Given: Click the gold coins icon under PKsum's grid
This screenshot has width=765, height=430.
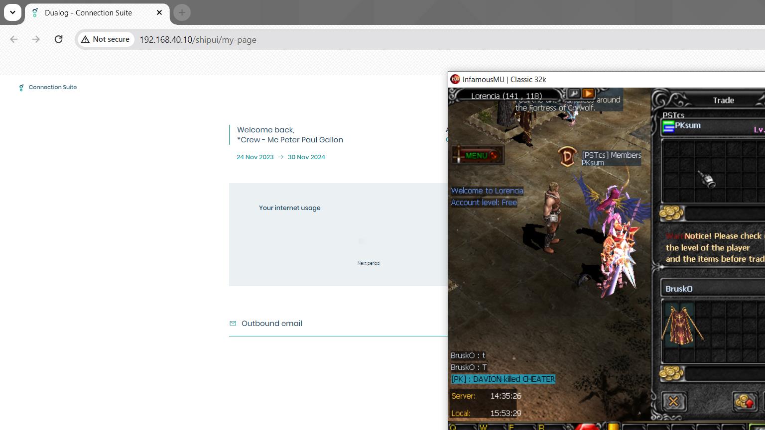Looking at the screenshot, I should coord(671,214).
